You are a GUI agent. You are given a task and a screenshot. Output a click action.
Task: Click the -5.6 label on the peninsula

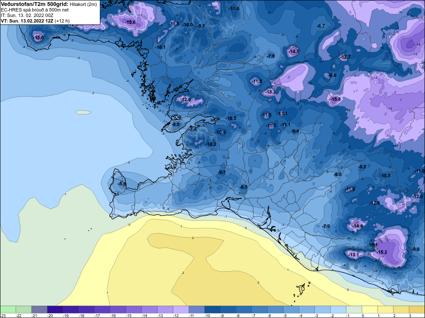122,184
